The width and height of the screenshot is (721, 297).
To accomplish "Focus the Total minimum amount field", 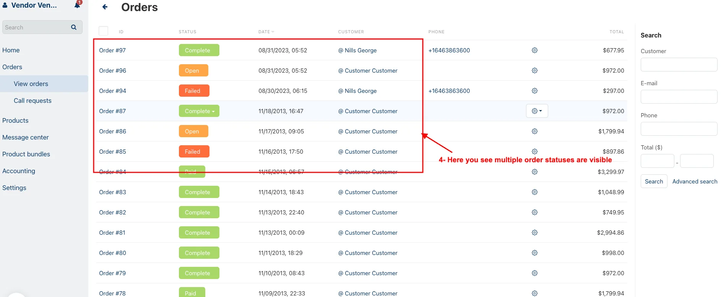I will point(657,161).
